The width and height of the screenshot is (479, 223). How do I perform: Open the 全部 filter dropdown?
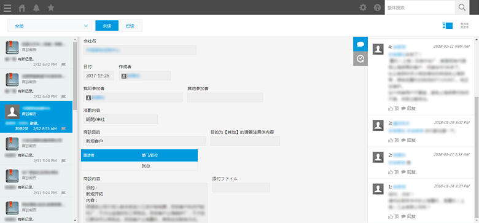point(50,26)
